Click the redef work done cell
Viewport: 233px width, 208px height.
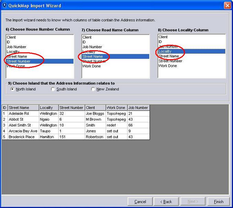click(x=116, y=125)
